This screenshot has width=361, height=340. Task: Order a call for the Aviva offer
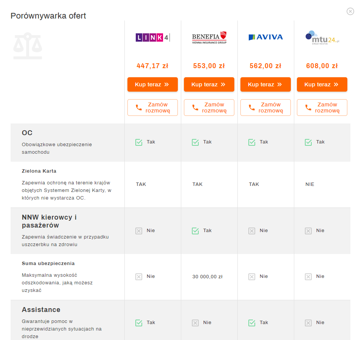[265, 108]
